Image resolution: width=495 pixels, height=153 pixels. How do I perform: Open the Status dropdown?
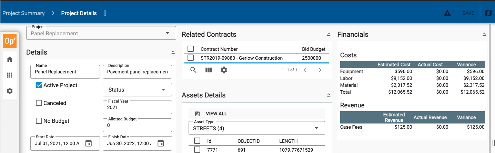[137, 90]
